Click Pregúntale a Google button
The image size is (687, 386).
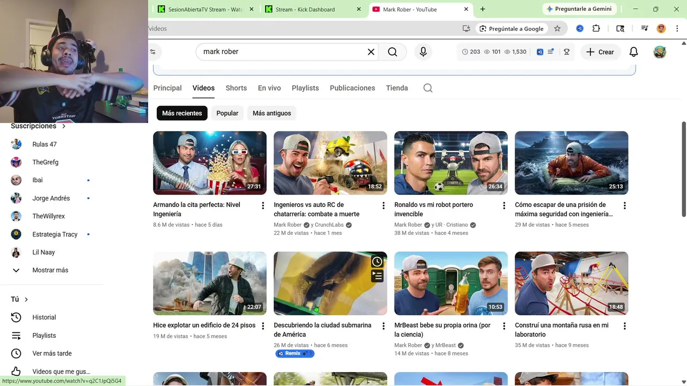(511, 28)
